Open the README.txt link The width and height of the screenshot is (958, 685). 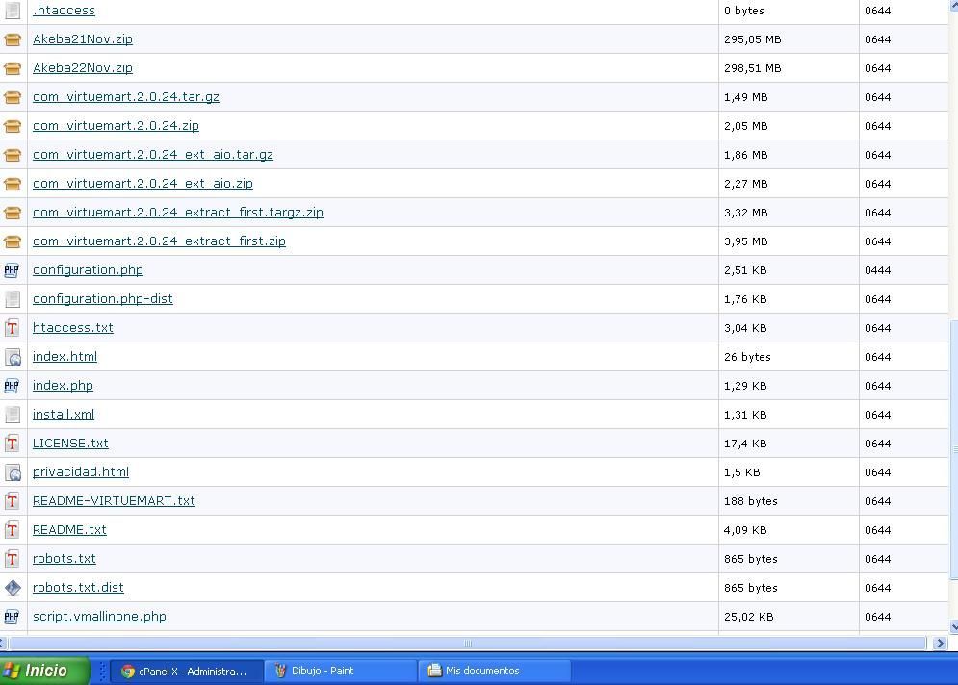click(69, 529)
